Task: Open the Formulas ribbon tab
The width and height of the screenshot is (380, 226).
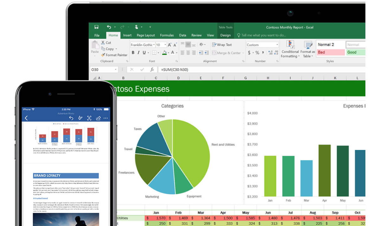Action: pos(167,35)
